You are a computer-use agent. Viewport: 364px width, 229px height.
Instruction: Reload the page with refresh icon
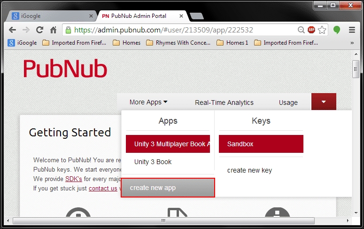(40, 30)
